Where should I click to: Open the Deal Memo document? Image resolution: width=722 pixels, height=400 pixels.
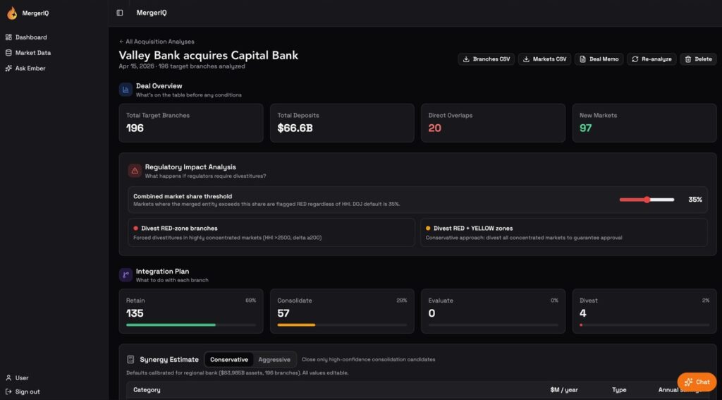599,59
